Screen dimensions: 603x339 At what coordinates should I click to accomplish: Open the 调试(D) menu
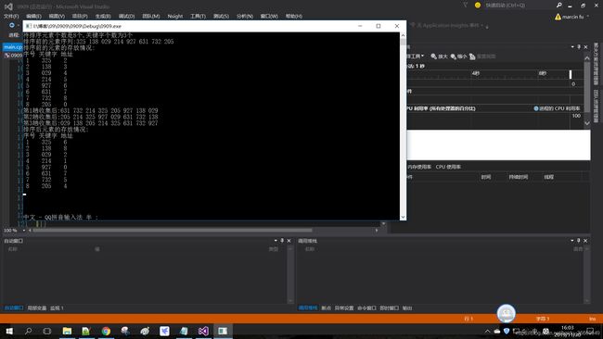(x=126, y=16)
